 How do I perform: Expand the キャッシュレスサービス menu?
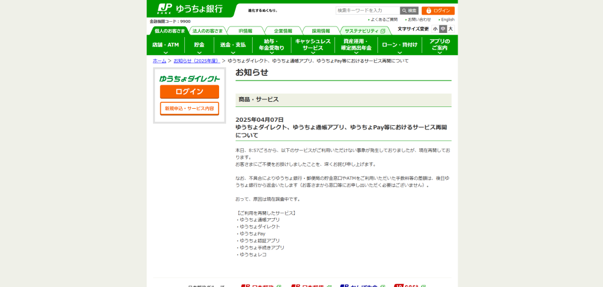(309, 45)
